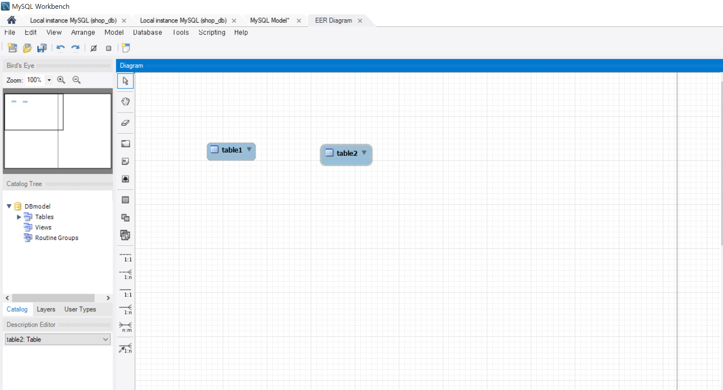Toggle grid visibility in toolbar

(x=94, y=48)
